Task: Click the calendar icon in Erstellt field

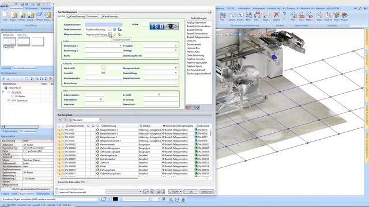Action: click(x=159, y=94)
